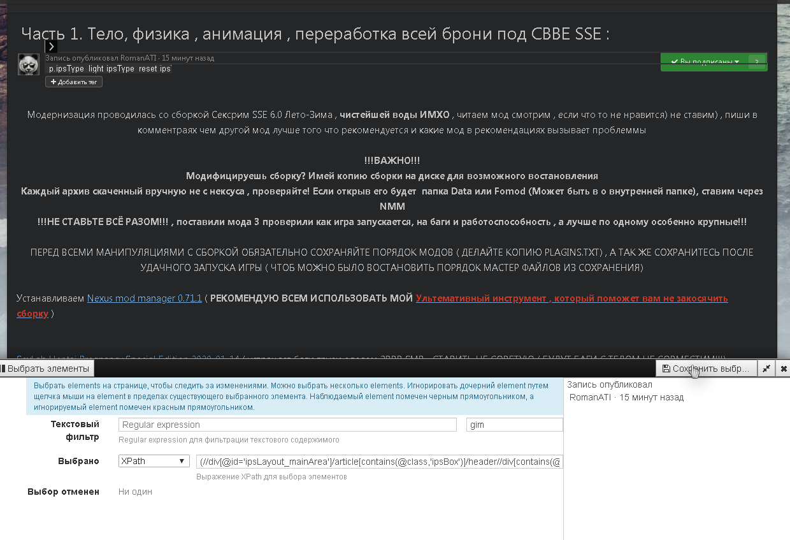790x540 pixels.
Task: Click the 'Запись опубликовал' preview text in right pane
Action: (609, 384)
